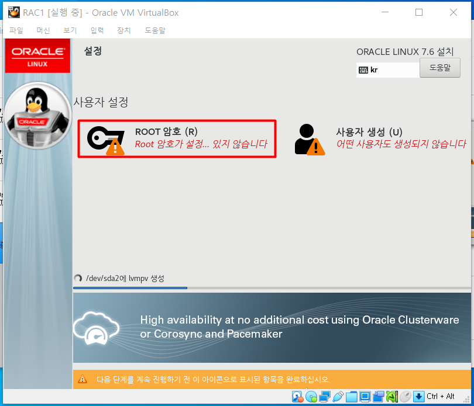474x406 pixels.
Task: Open the ROOT 암호 (R) setting
Action: pyautogui.click(x=177, y=139)
